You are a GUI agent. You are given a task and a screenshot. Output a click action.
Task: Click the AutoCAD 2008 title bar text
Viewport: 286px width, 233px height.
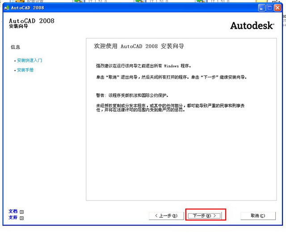click(27, 8)
